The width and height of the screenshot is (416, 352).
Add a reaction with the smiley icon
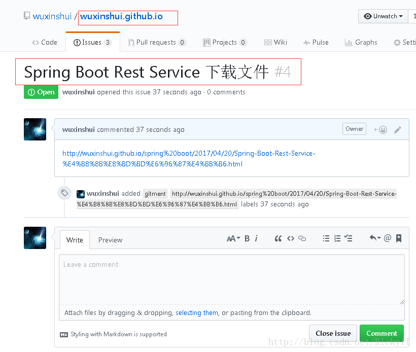click(380, 130)
